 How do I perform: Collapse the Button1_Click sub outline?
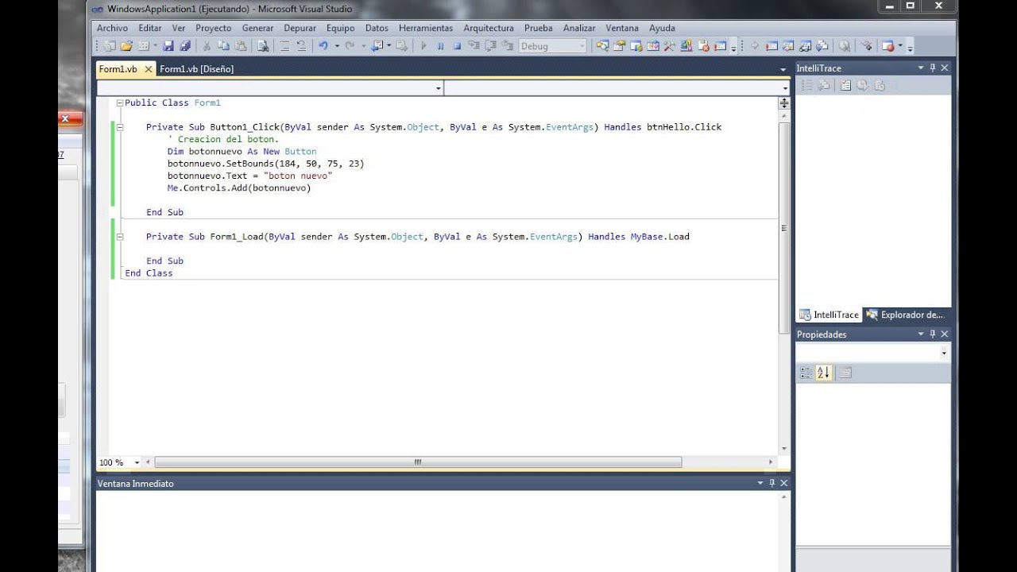pos(120,127)
